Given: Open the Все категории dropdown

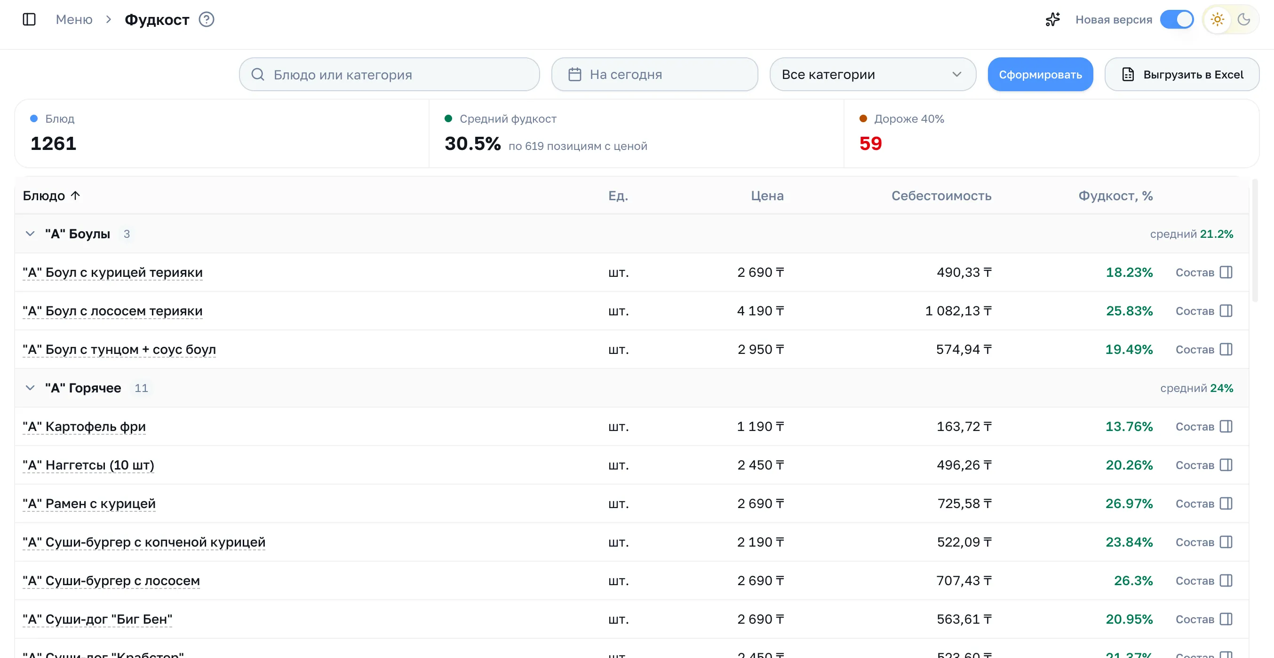Looking at the screenshot, I should click(872, 74).
